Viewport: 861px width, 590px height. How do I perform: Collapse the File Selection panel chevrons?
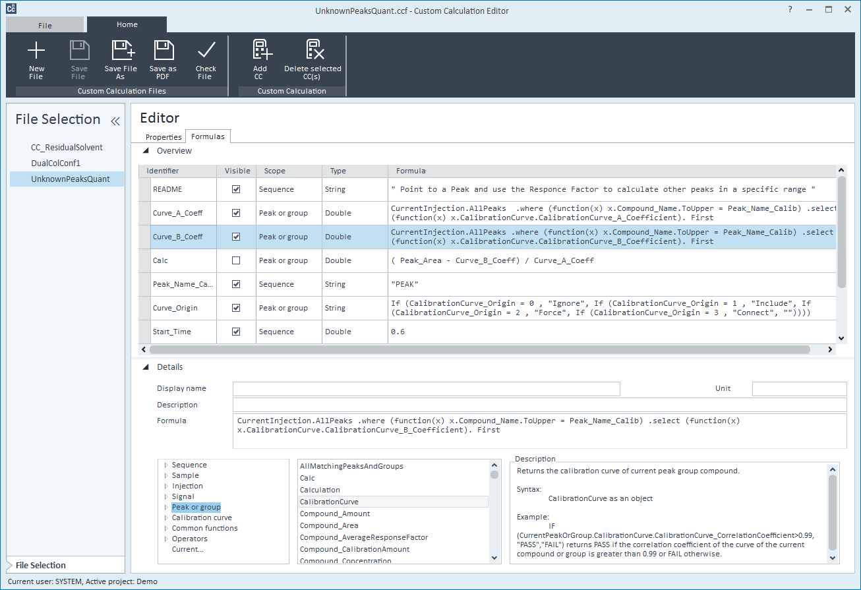(x=115, y=121)
